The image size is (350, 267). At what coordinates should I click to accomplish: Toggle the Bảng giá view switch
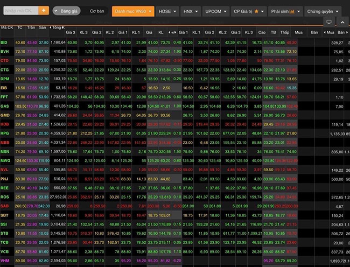[66, 11]
